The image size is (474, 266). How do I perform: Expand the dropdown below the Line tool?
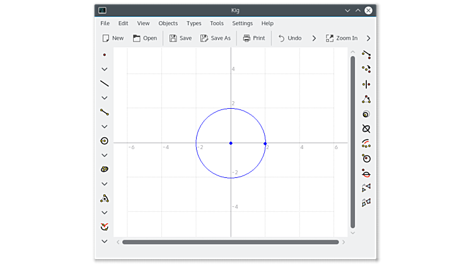(105, 98)
